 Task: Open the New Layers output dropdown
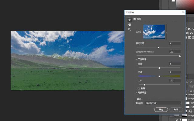pyautogui.click(x=163, y=103)
